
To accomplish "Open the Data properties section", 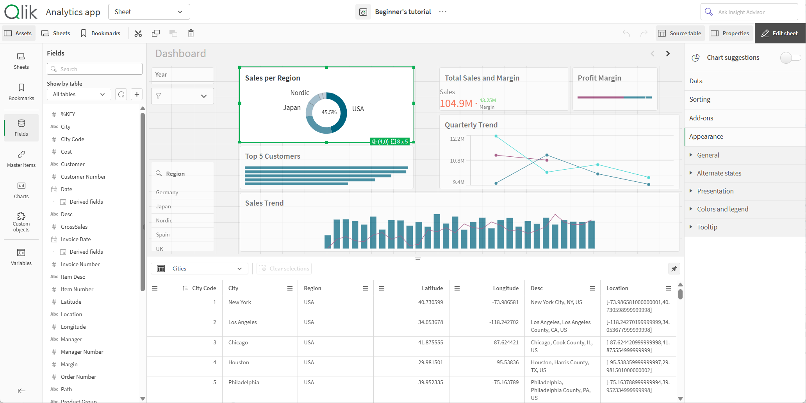I will [x=696, y=81].
